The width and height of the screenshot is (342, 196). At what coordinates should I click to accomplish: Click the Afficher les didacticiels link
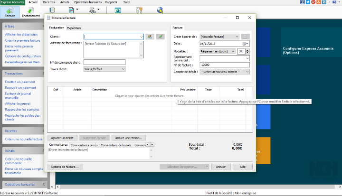pyautogui.click(x=21, y=35)
